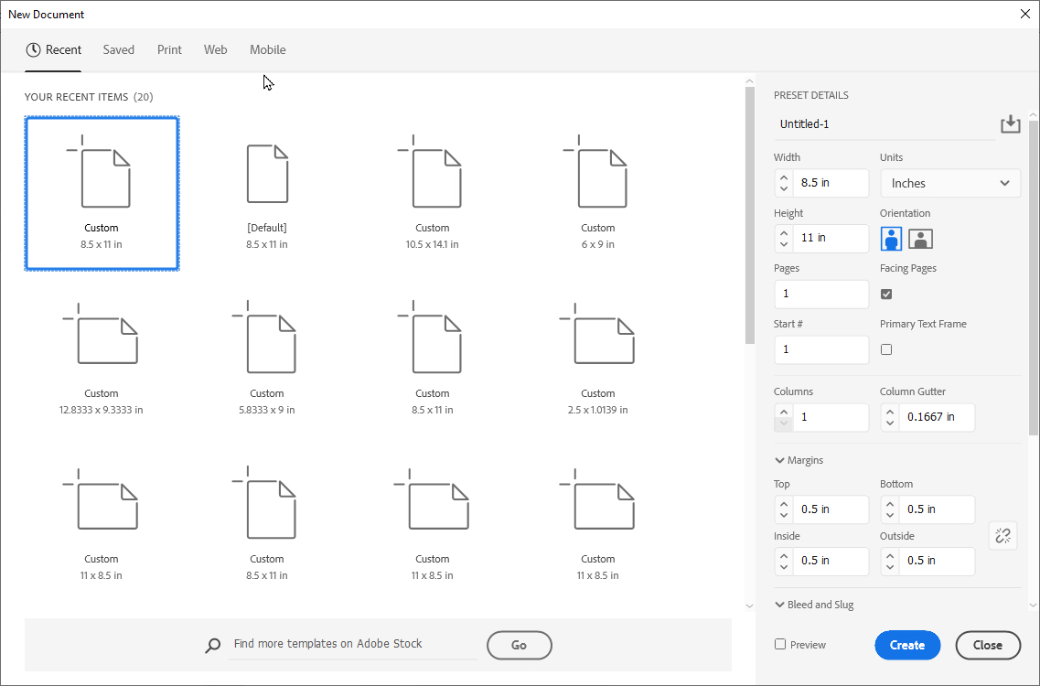
Task: Increase Height using the up stepper arrow
Action: [x=784, y=233]
